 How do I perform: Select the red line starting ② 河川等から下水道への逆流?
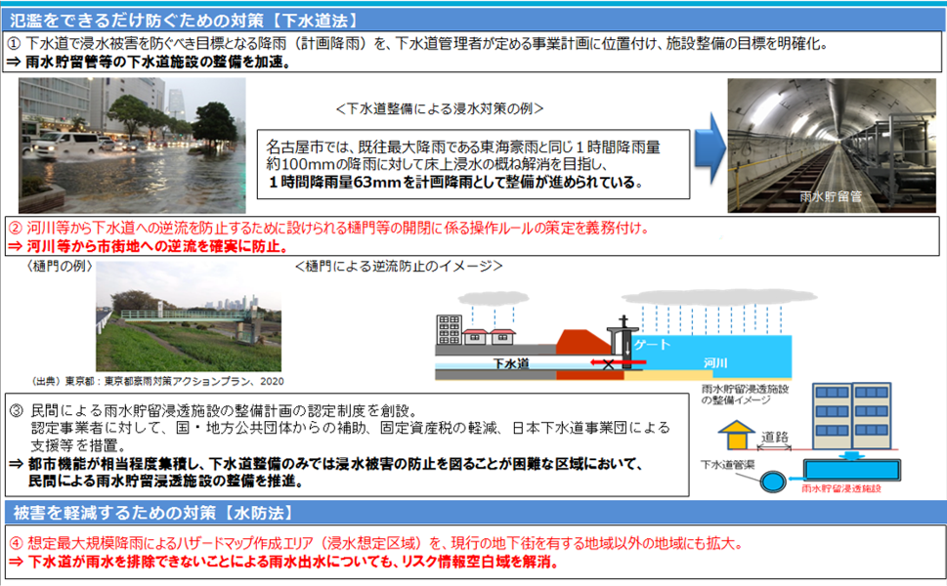click(x=329, y=229)
